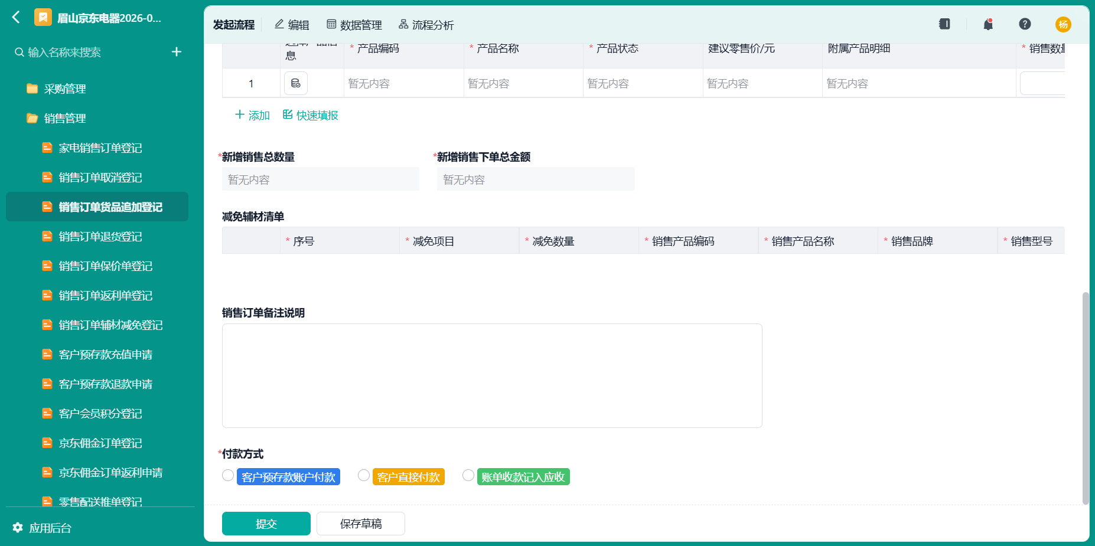Click the form icon of 客户预存款充值申请
This screenshot has height=546, width=1095.
click(x=47, y=354)
